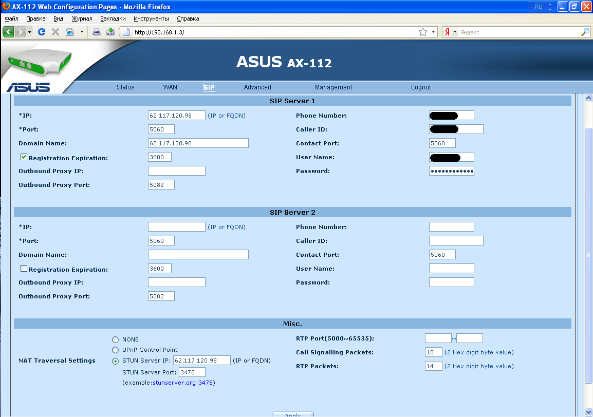Click SIP Server 1 Password field

pos(452,171)
